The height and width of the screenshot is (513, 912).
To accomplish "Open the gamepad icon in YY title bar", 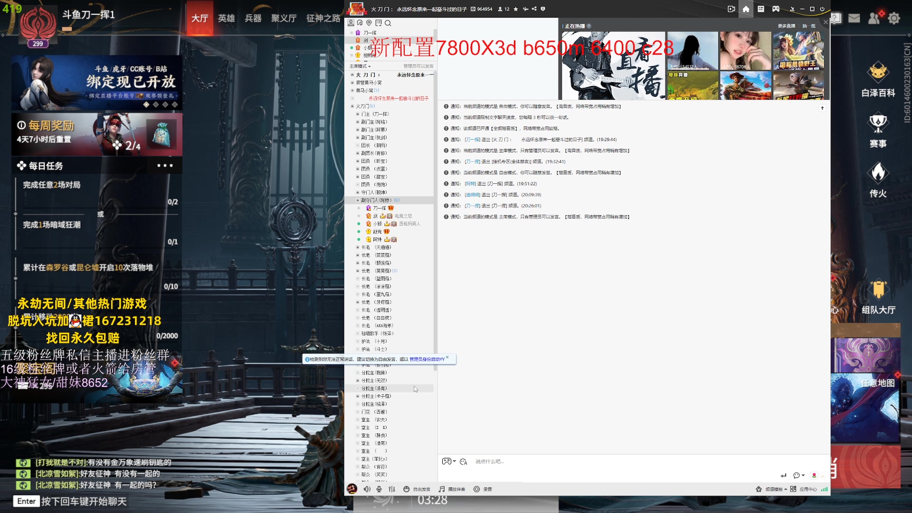I will point(776,9).
